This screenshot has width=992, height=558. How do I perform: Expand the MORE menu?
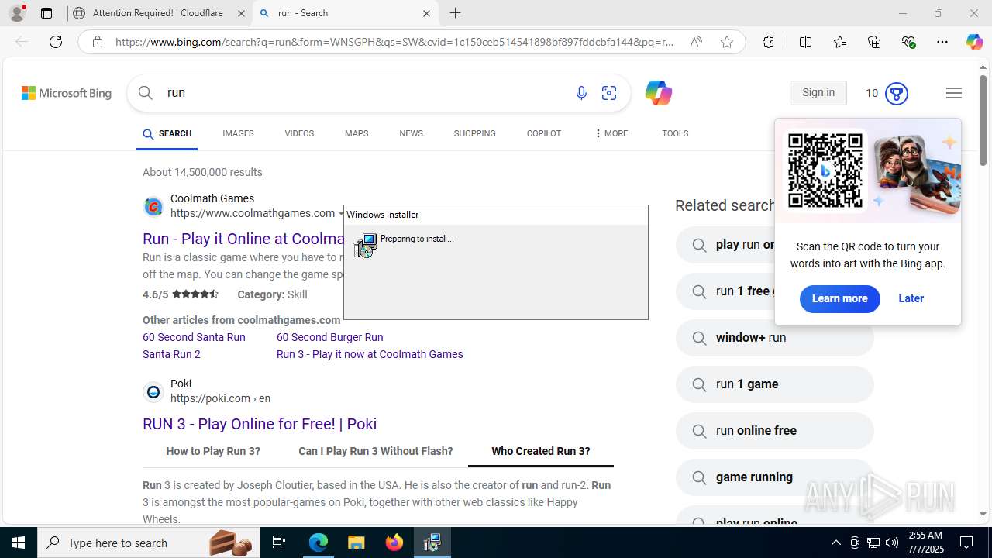[x=611, y=134]
